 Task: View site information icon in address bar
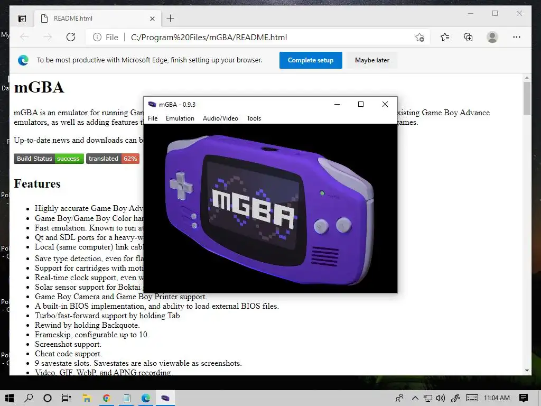[x=97, y=37]
